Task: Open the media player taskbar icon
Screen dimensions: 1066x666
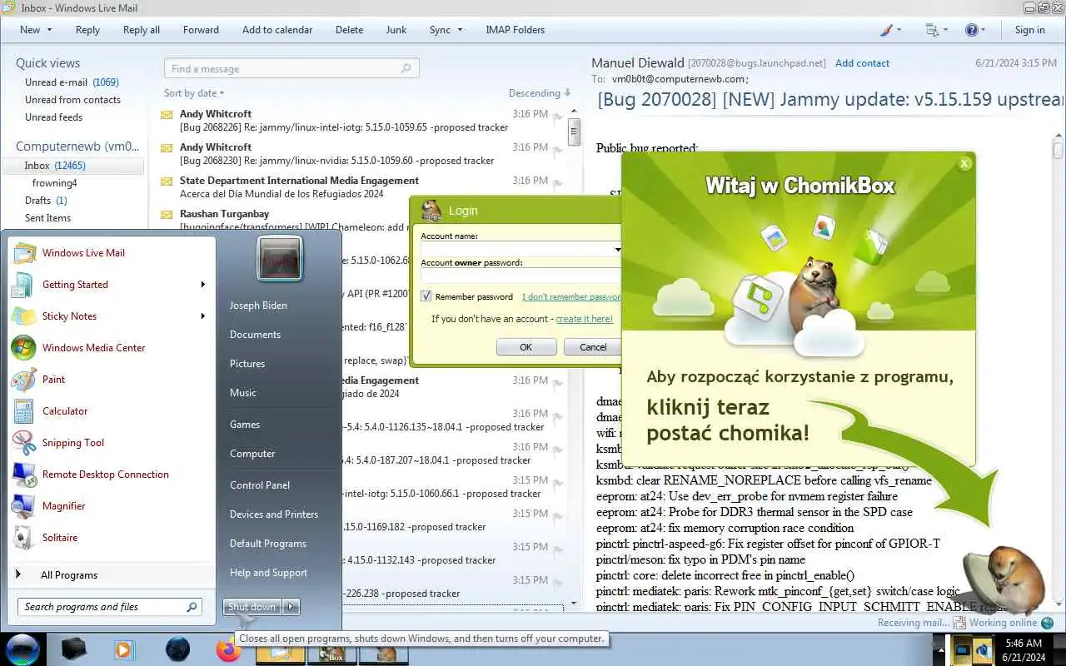Action: 125,649
